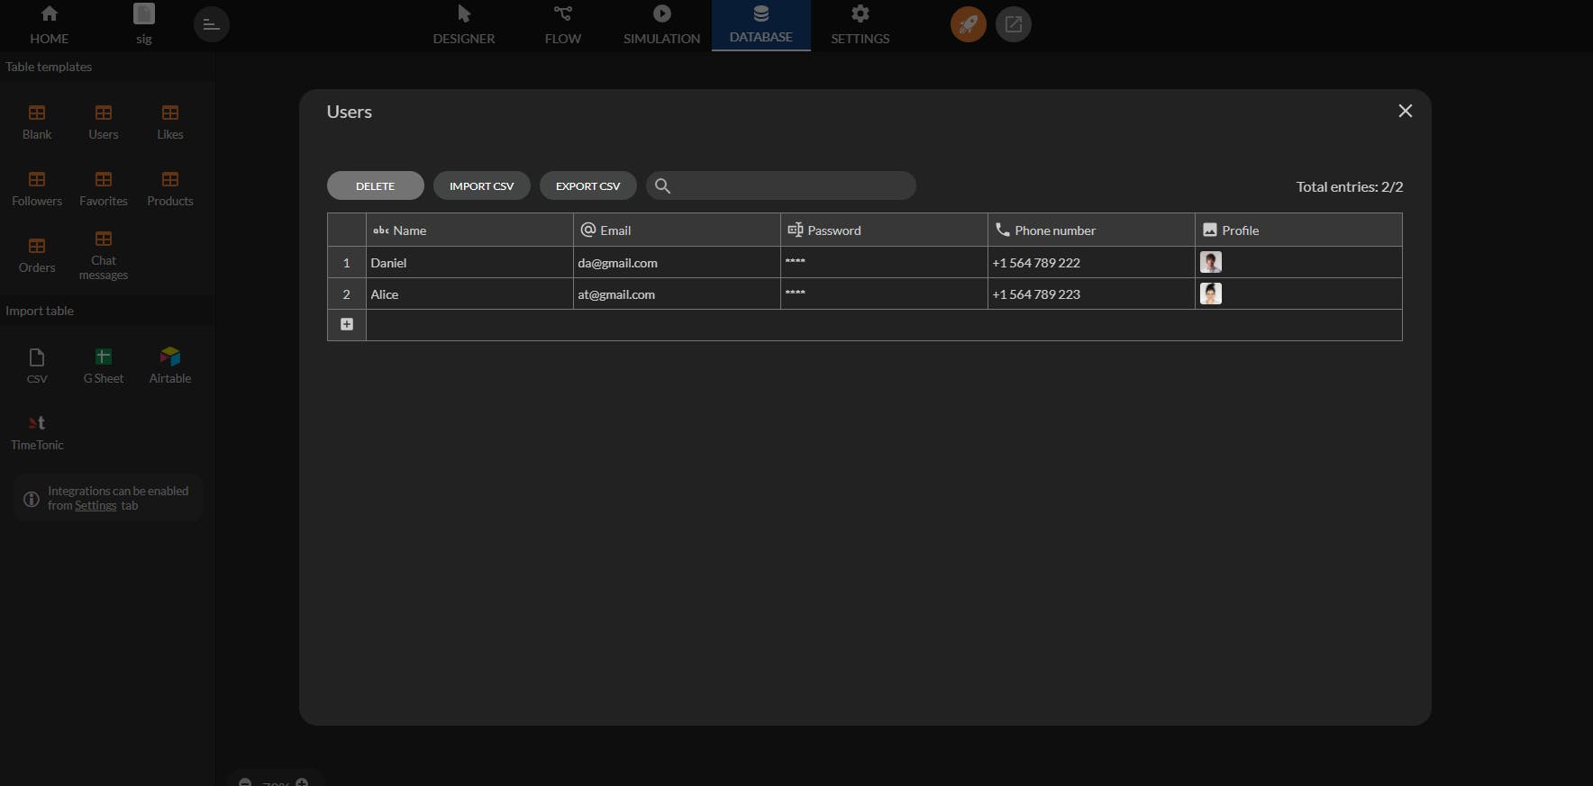The width and height of the screenshot is (1593, 786).
Task: Import a table from TimeTonic
Action: point(37,433)
